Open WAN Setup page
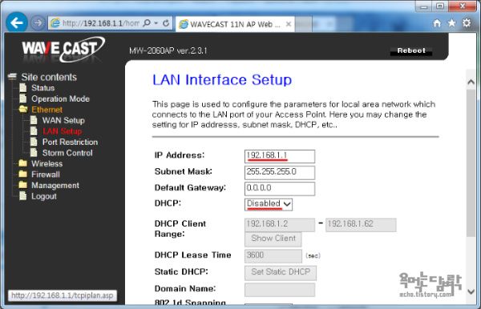The image size is (481, 309). [x=63, y=120]
